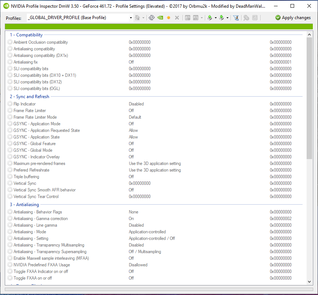
Task: Click the 'Disallowed' value of FXAA Usage
Action: [138, 265]
